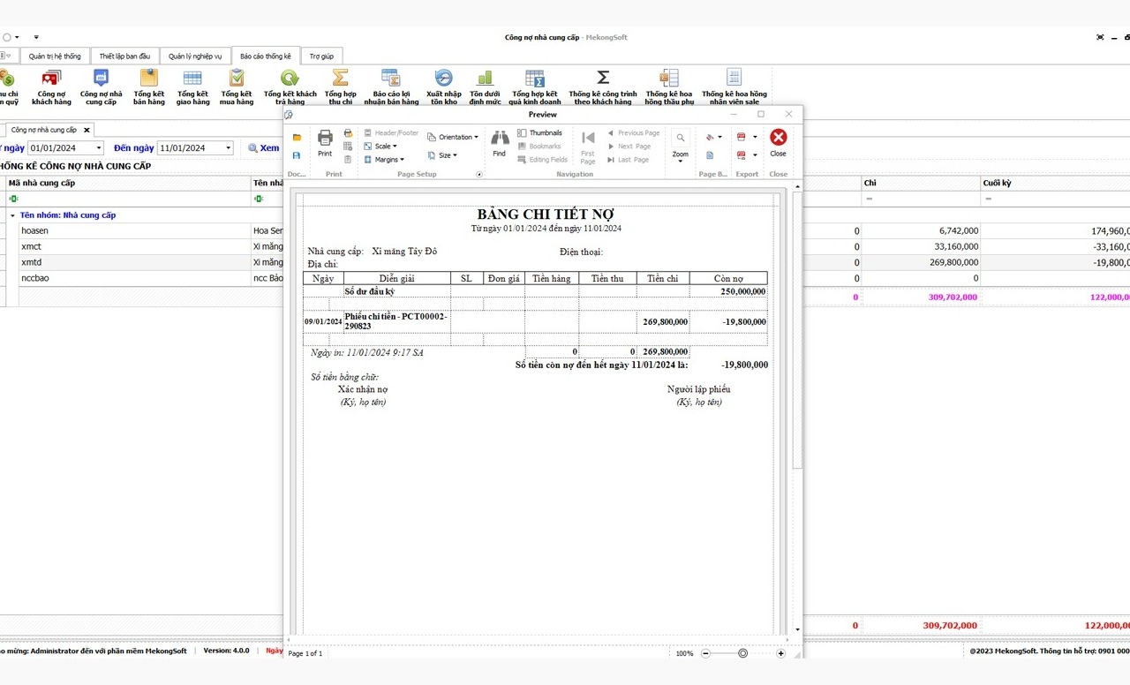This screenshot has width=1130, height=685.
Task: Click the Print icon in Preview
Action: click(325, 141)
